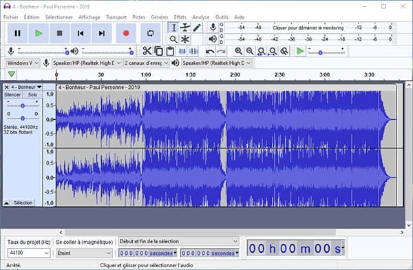Start recording with the red Record button
The image size is (413, 270).
point(126,33)
